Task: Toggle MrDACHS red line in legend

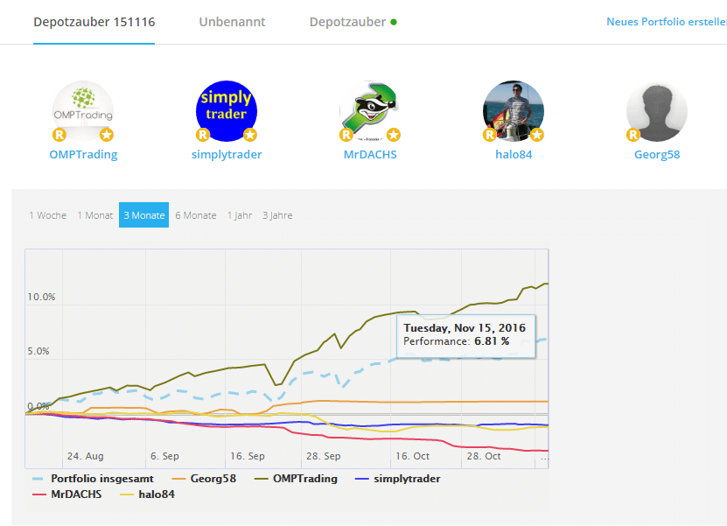Action: click(x=76, y=494)
